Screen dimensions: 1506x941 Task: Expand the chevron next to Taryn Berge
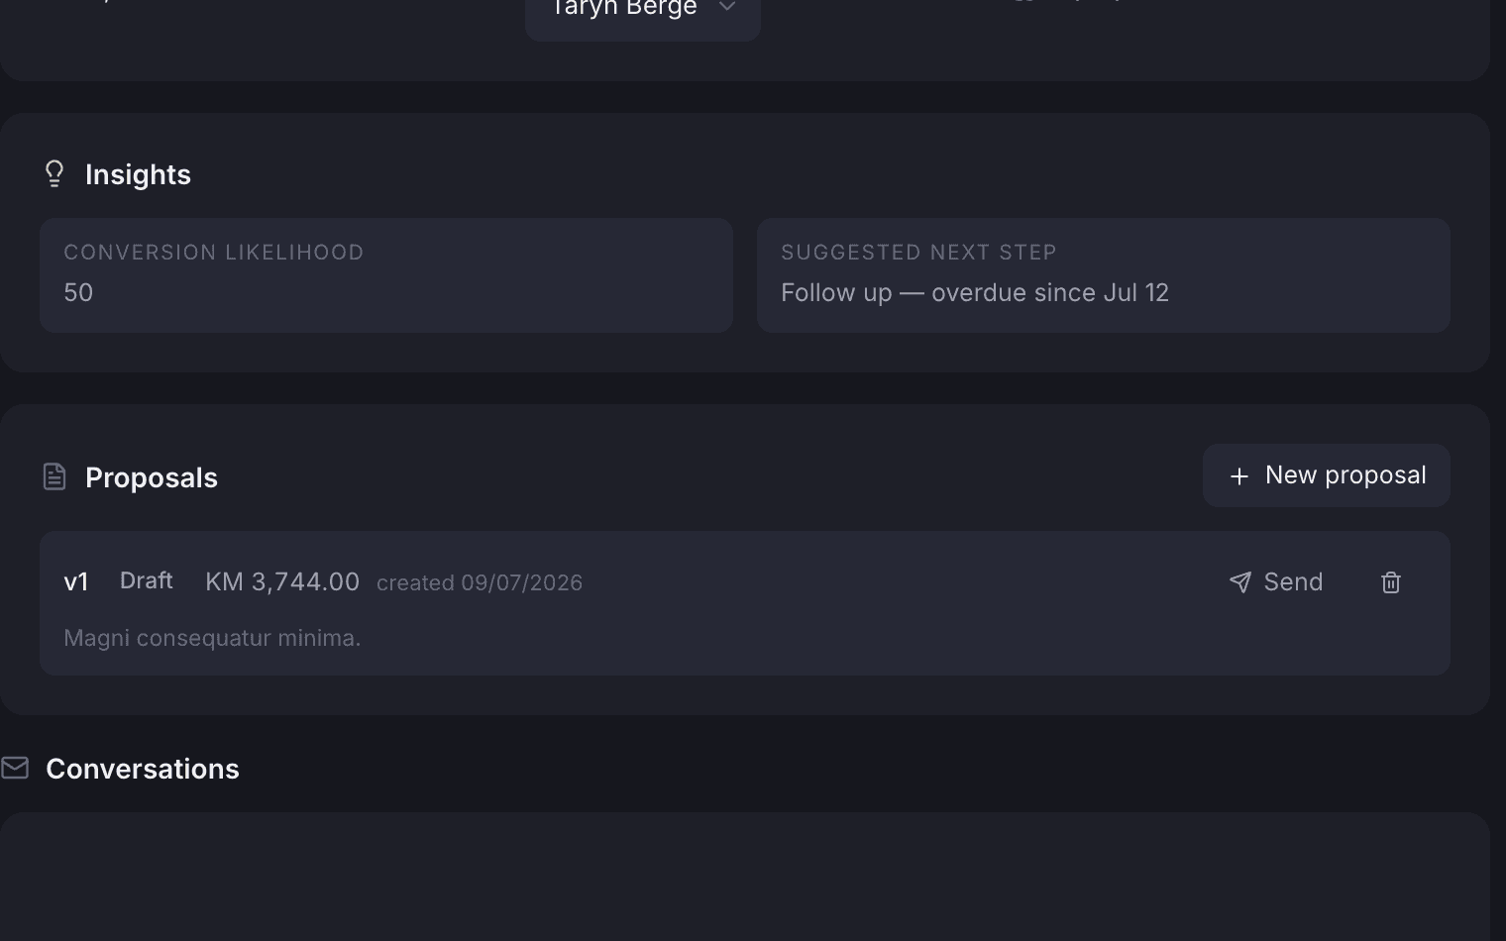[x=727, y=7]
